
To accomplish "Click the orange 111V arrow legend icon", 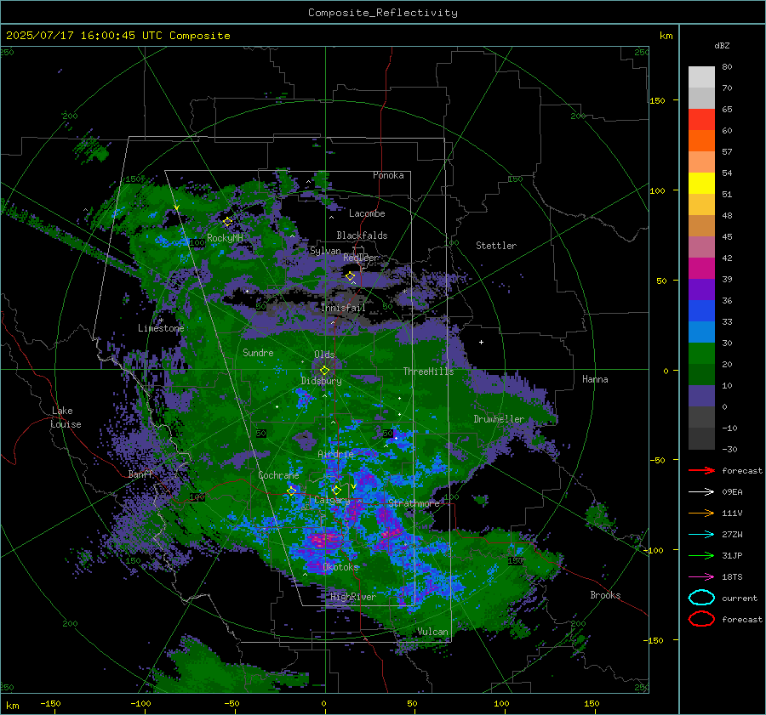I will click(x=701, y=513).
